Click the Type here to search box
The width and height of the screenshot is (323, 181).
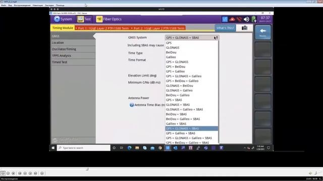tap(84, 148)
